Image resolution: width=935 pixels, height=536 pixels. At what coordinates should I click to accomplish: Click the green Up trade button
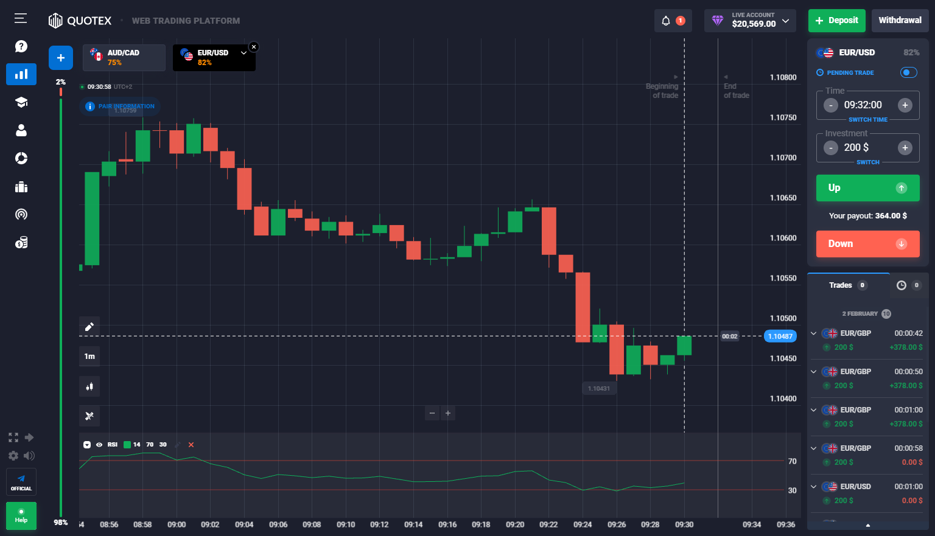tap(868, 188)
